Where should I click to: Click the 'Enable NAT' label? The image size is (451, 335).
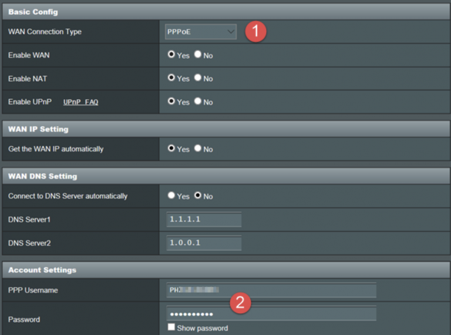pos(28,79)
